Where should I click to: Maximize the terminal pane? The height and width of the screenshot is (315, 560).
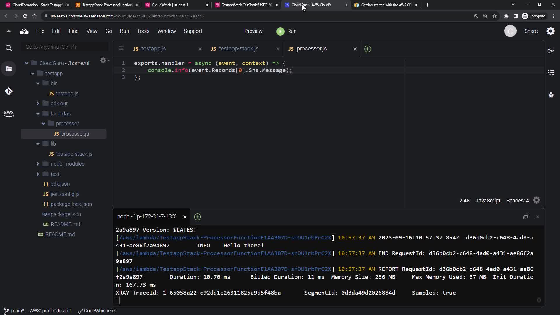[526, 217]
